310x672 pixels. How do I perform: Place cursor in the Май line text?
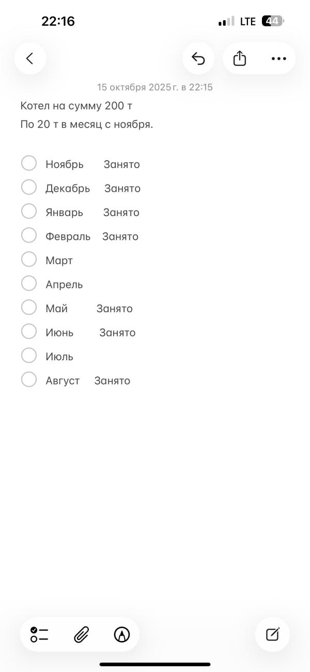[57, 309]
